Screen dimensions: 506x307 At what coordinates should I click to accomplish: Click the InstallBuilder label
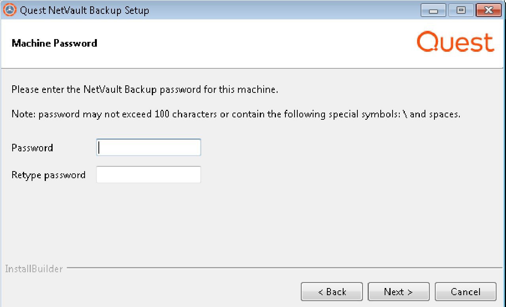tap(34, 269)
